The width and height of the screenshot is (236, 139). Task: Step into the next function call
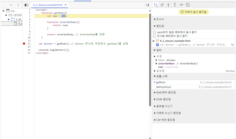(x=168, y=5)
